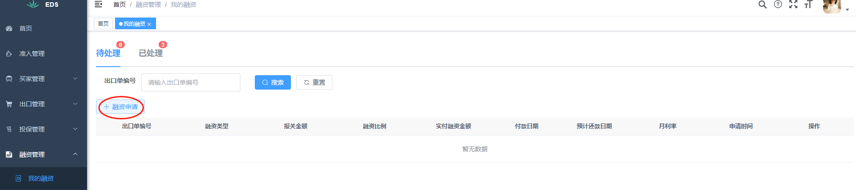
Task: Collapse the sidebar with the hamburger icon
Action: coord(98,5)
